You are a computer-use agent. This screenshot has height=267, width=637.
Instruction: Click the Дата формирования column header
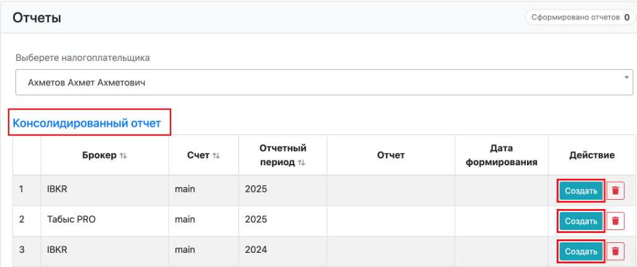[501, 155]
